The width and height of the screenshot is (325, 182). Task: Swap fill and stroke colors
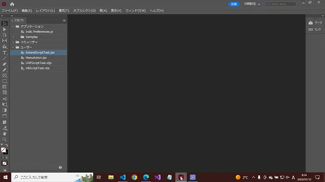(x=7, y=145)
